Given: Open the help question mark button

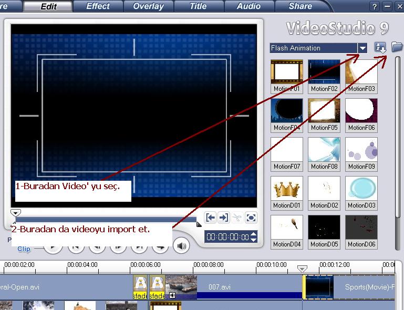Looking at the screenshot, I should 375,6.
